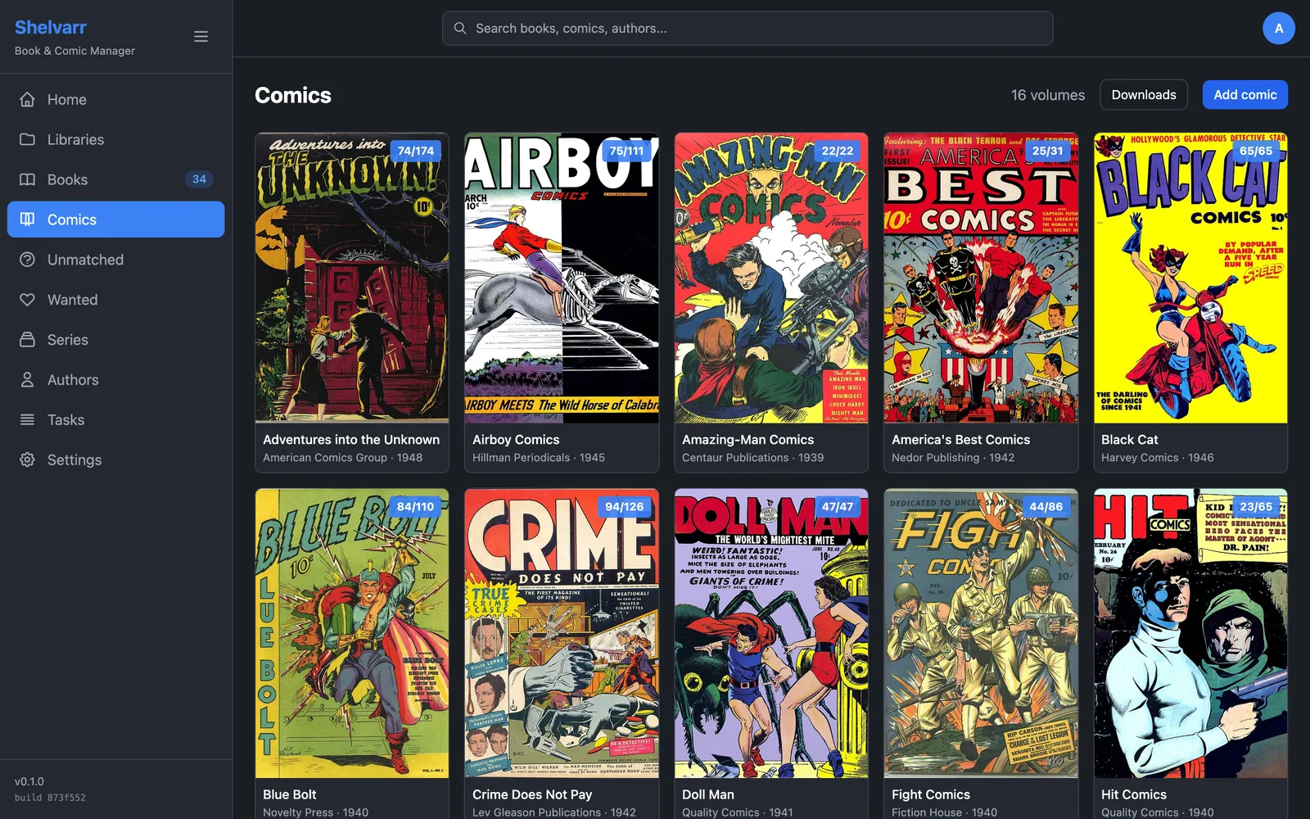Open Adventures into the Unknown cover
Viewport: 1310px width, 819px height.
(352, 278)
